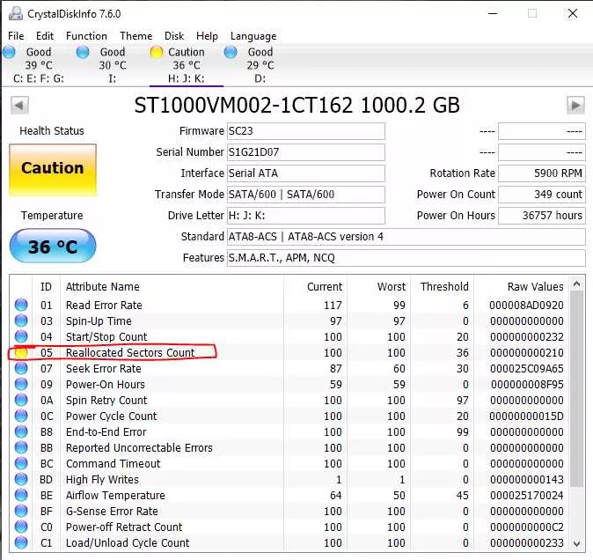
Task: Click the blue status icon for Seek Error Rate
Action: pyautogui.click(x=21, y=368)
